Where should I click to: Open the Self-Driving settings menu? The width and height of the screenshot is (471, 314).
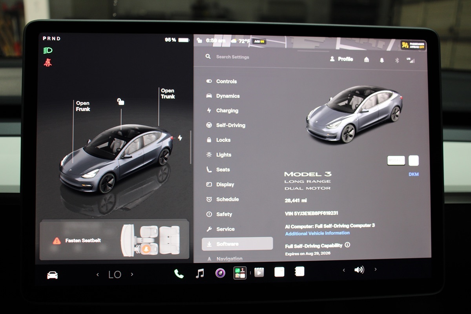[x=226, y=125]
